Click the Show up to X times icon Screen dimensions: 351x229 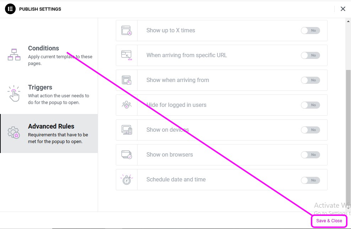pos(126,31)
